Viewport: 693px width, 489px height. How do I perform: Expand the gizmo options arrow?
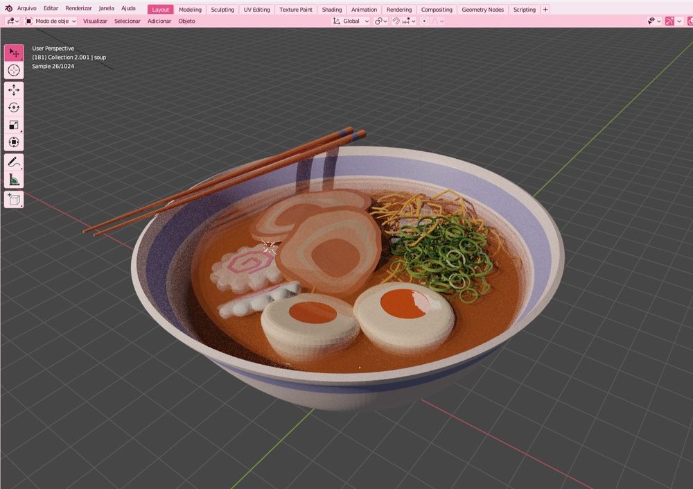[x=679, y=22]
